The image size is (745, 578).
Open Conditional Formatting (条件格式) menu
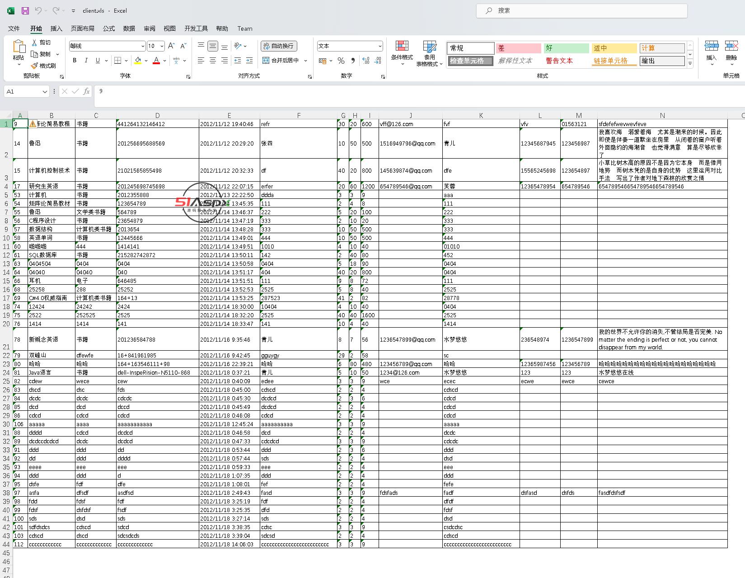coord(402,53)
